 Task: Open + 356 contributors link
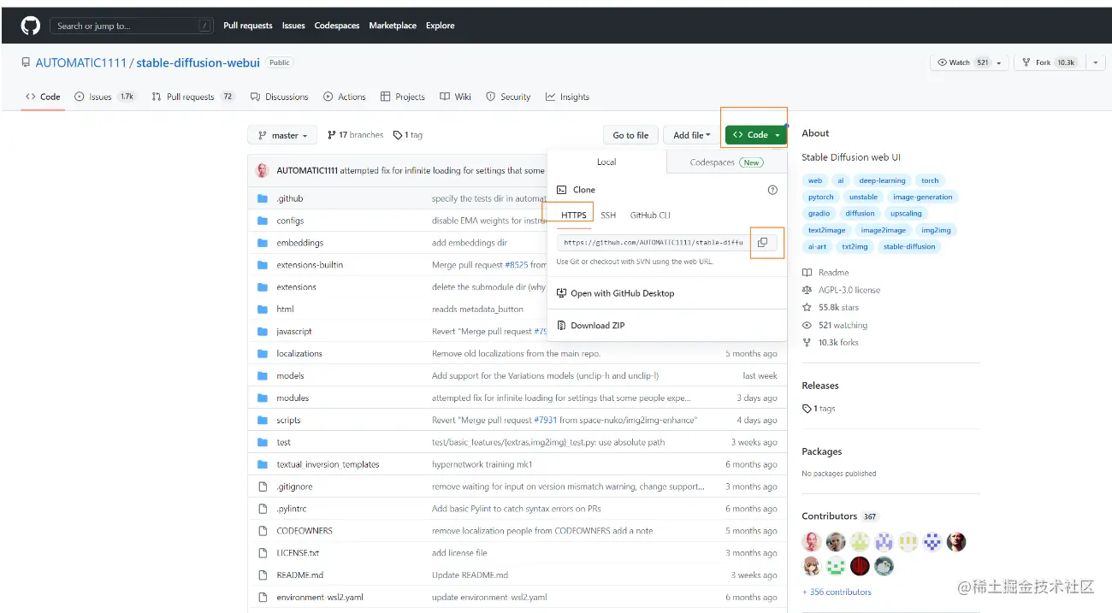pos(837,592)
